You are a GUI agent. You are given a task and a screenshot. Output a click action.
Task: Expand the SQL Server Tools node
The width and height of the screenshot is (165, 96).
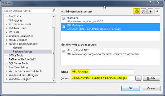click(6, 63)
